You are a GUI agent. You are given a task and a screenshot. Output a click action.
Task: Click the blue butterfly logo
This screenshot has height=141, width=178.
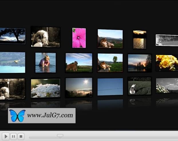click(x=17, y=116)
